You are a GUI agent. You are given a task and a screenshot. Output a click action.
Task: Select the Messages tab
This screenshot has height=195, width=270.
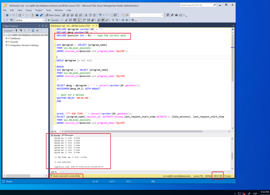tap(68, 135)
